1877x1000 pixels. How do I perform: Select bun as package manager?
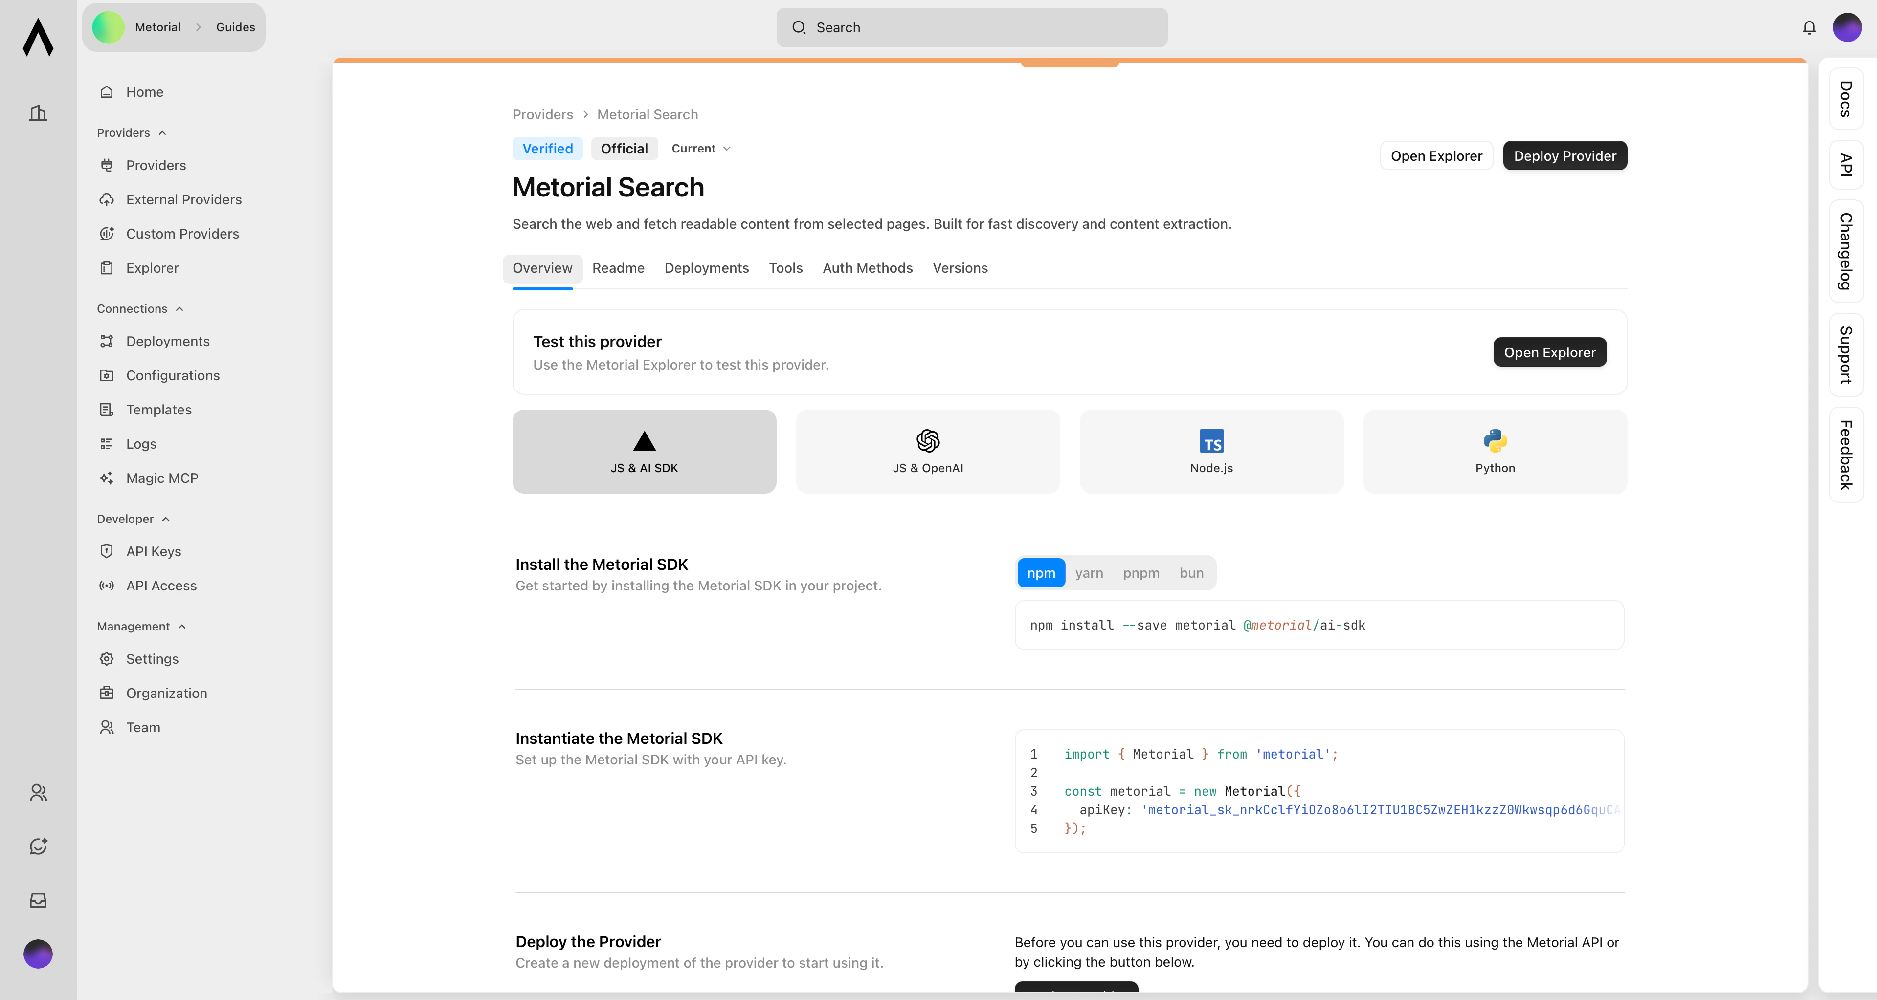coord(1191,573)
